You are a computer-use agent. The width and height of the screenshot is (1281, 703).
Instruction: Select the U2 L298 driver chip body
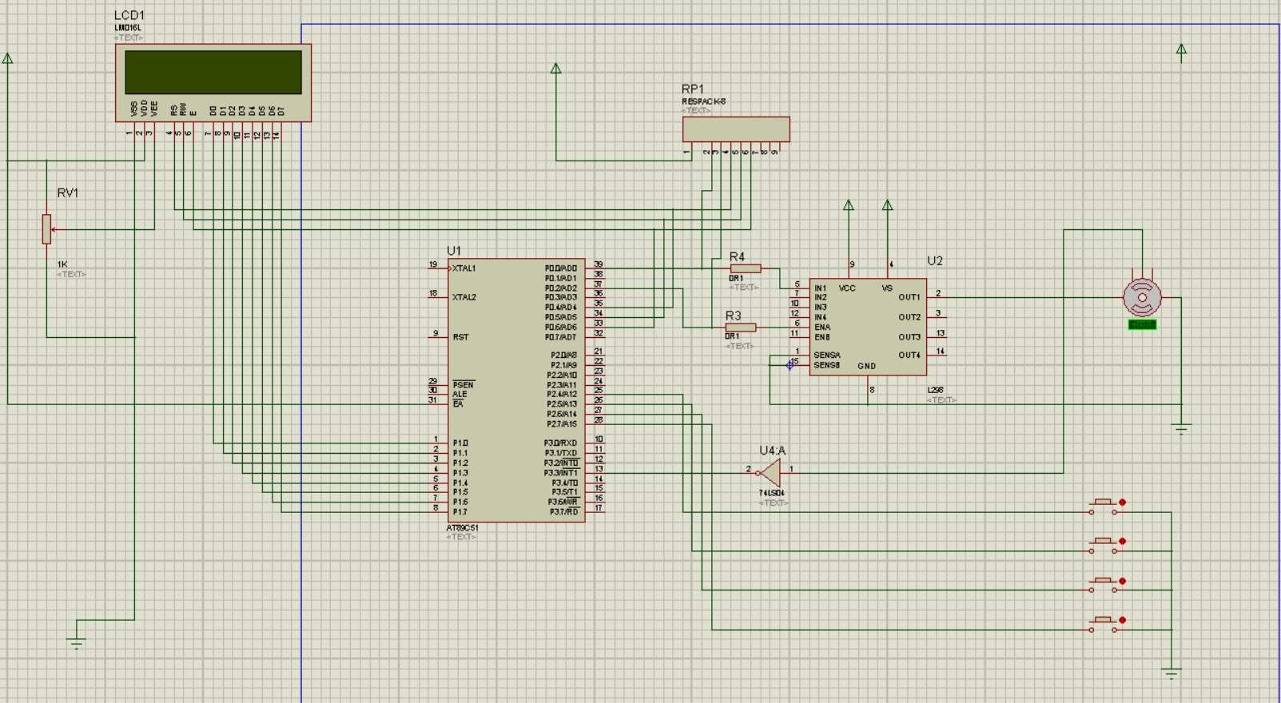pyautogui.click(x=868, y=327)
